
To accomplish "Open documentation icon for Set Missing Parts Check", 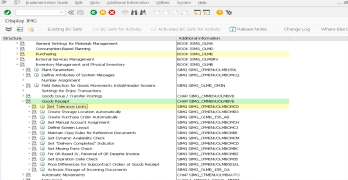I will [34, 149].
